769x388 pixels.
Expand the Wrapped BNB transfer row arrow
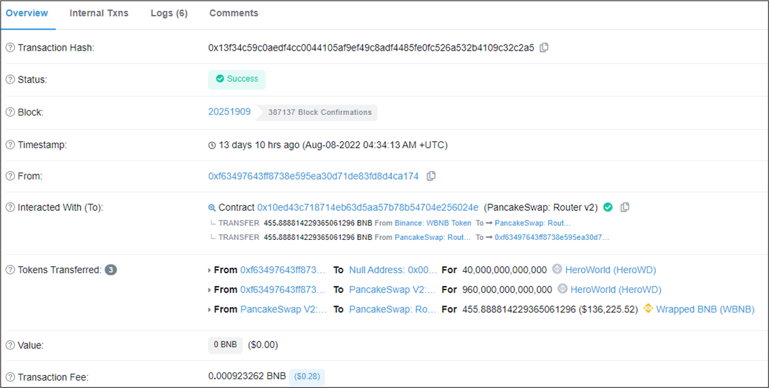210,310
